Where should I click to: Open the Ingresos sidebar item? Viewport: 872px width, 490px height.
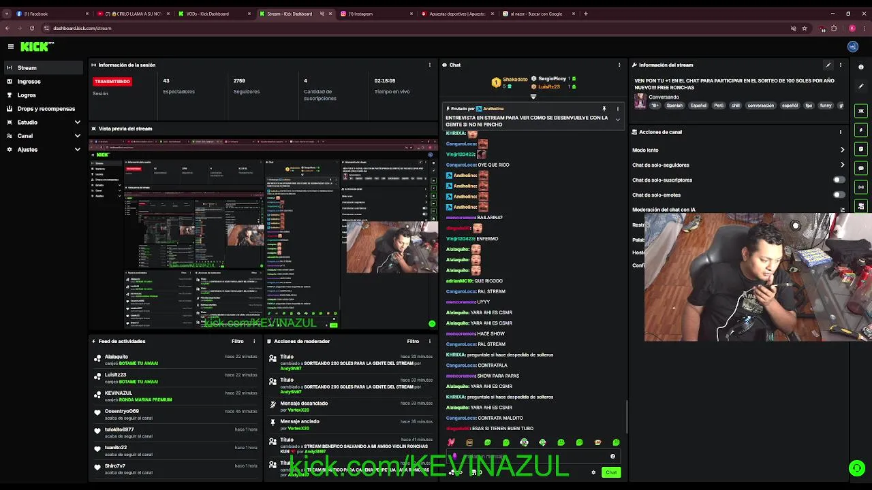[42, 81]
